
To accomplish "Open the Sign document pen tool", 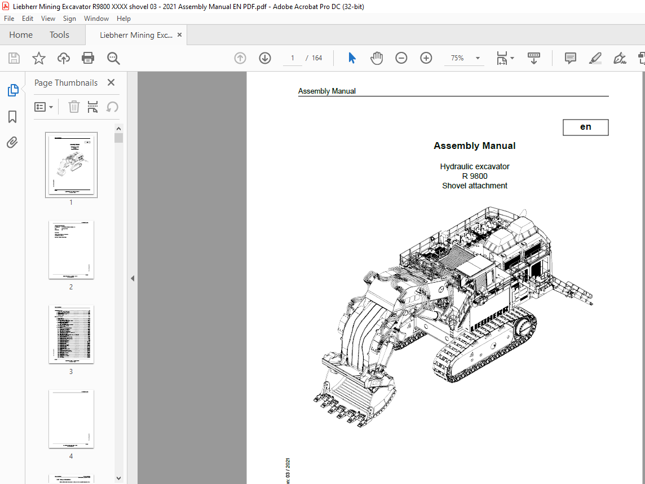I will point(620,58).
